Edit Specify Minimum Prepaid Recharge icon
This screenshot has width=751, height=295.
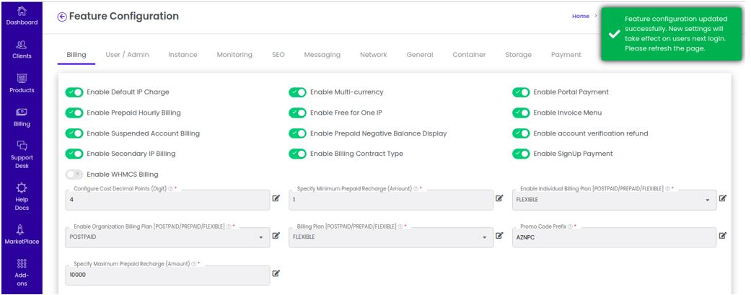pos(499,198)
